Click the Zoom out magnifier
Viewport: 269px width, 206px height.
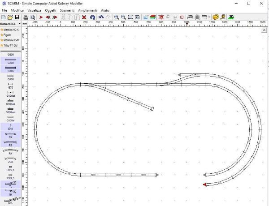(x=123, y=17)
